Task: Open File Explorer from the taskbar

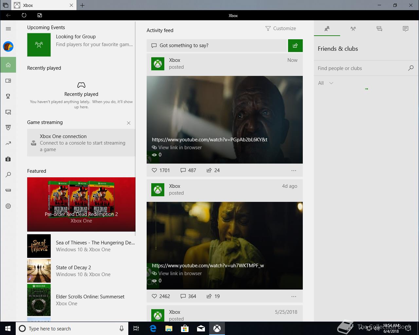Action: pyautogui.click(x=169, y=328)
